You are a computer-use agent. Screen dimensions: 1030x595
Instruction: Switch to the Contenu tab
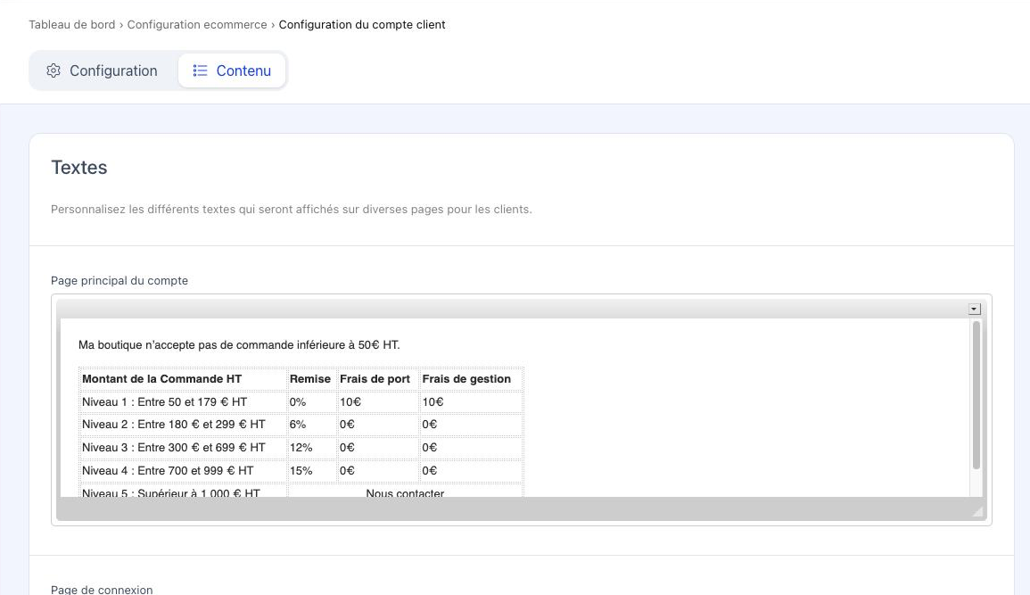(232, 70)
